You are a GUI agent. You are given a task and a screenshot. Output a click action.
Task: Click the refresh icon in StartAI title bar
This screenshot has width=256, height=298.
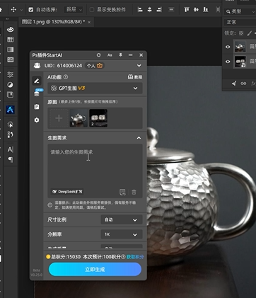tap(98, 55)
